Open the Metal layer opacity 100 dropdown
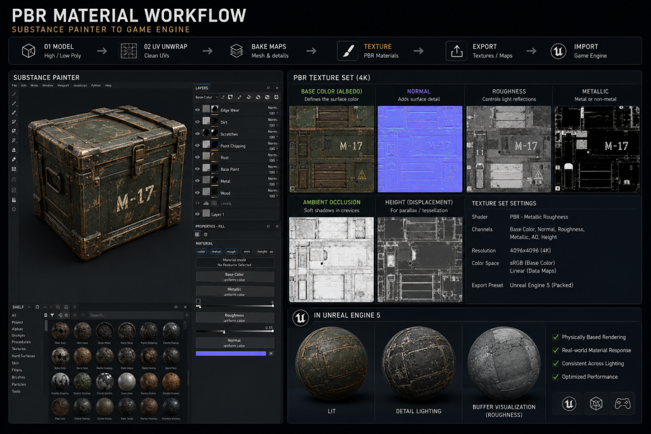The height and width of the screenshot is (434, 651). [x=273, y=184]
